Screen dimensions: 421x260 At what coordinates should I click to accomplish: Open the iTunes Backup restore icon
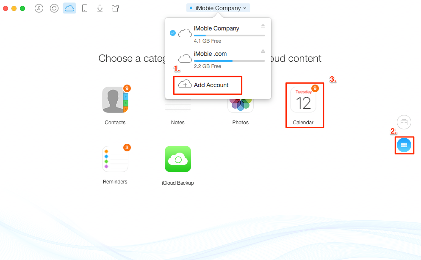(x=54, y=8)
